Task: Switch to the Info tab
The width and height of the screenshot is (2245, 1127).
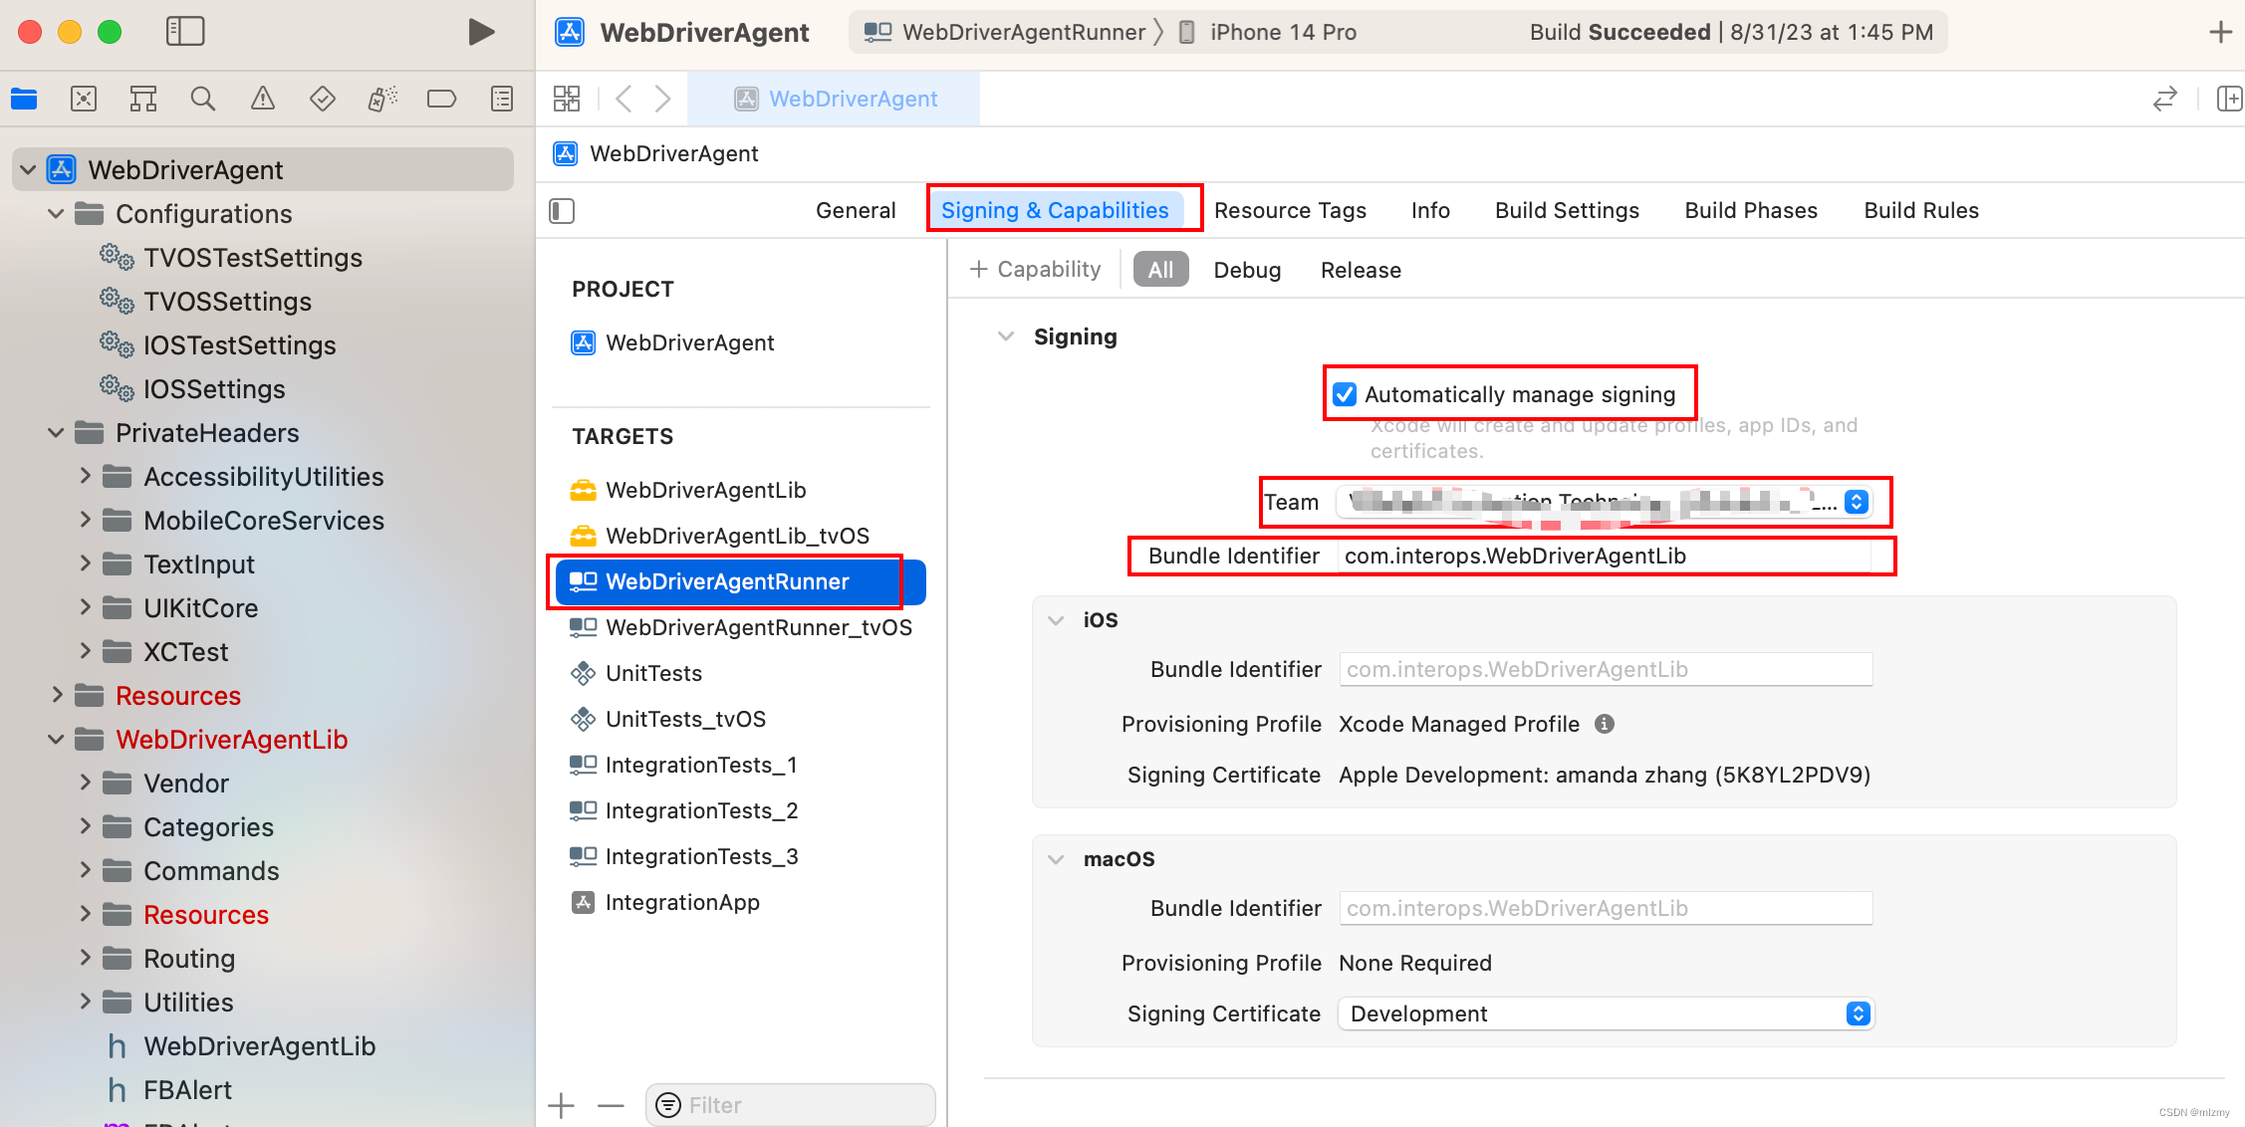Action: pyautogui.click(x=1430, y=210)
